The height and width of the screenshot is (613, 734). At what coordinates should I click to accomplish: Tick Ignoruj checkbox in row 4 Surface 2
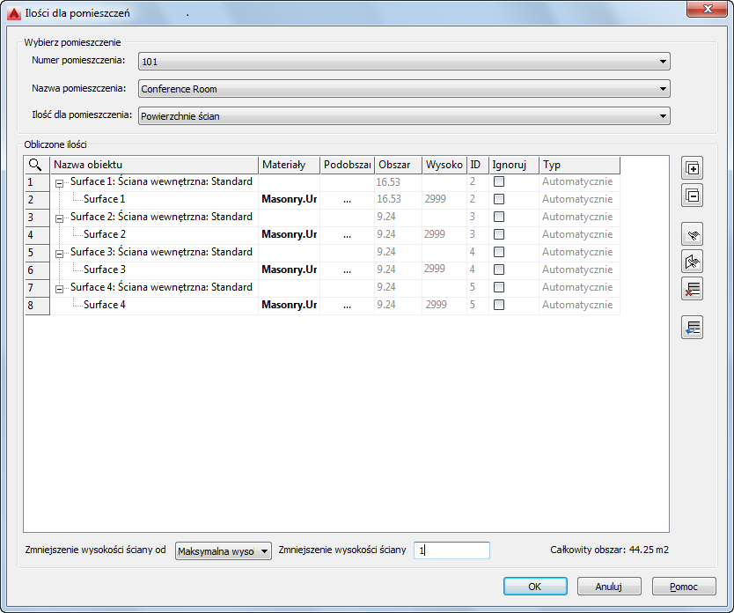point(499,234)
